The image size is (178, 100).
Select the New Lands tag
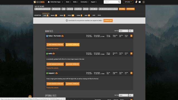pos(78,9)
